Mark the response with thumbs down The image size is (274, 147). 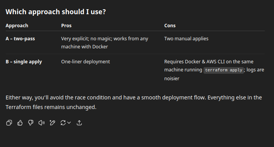coord(30,123)
